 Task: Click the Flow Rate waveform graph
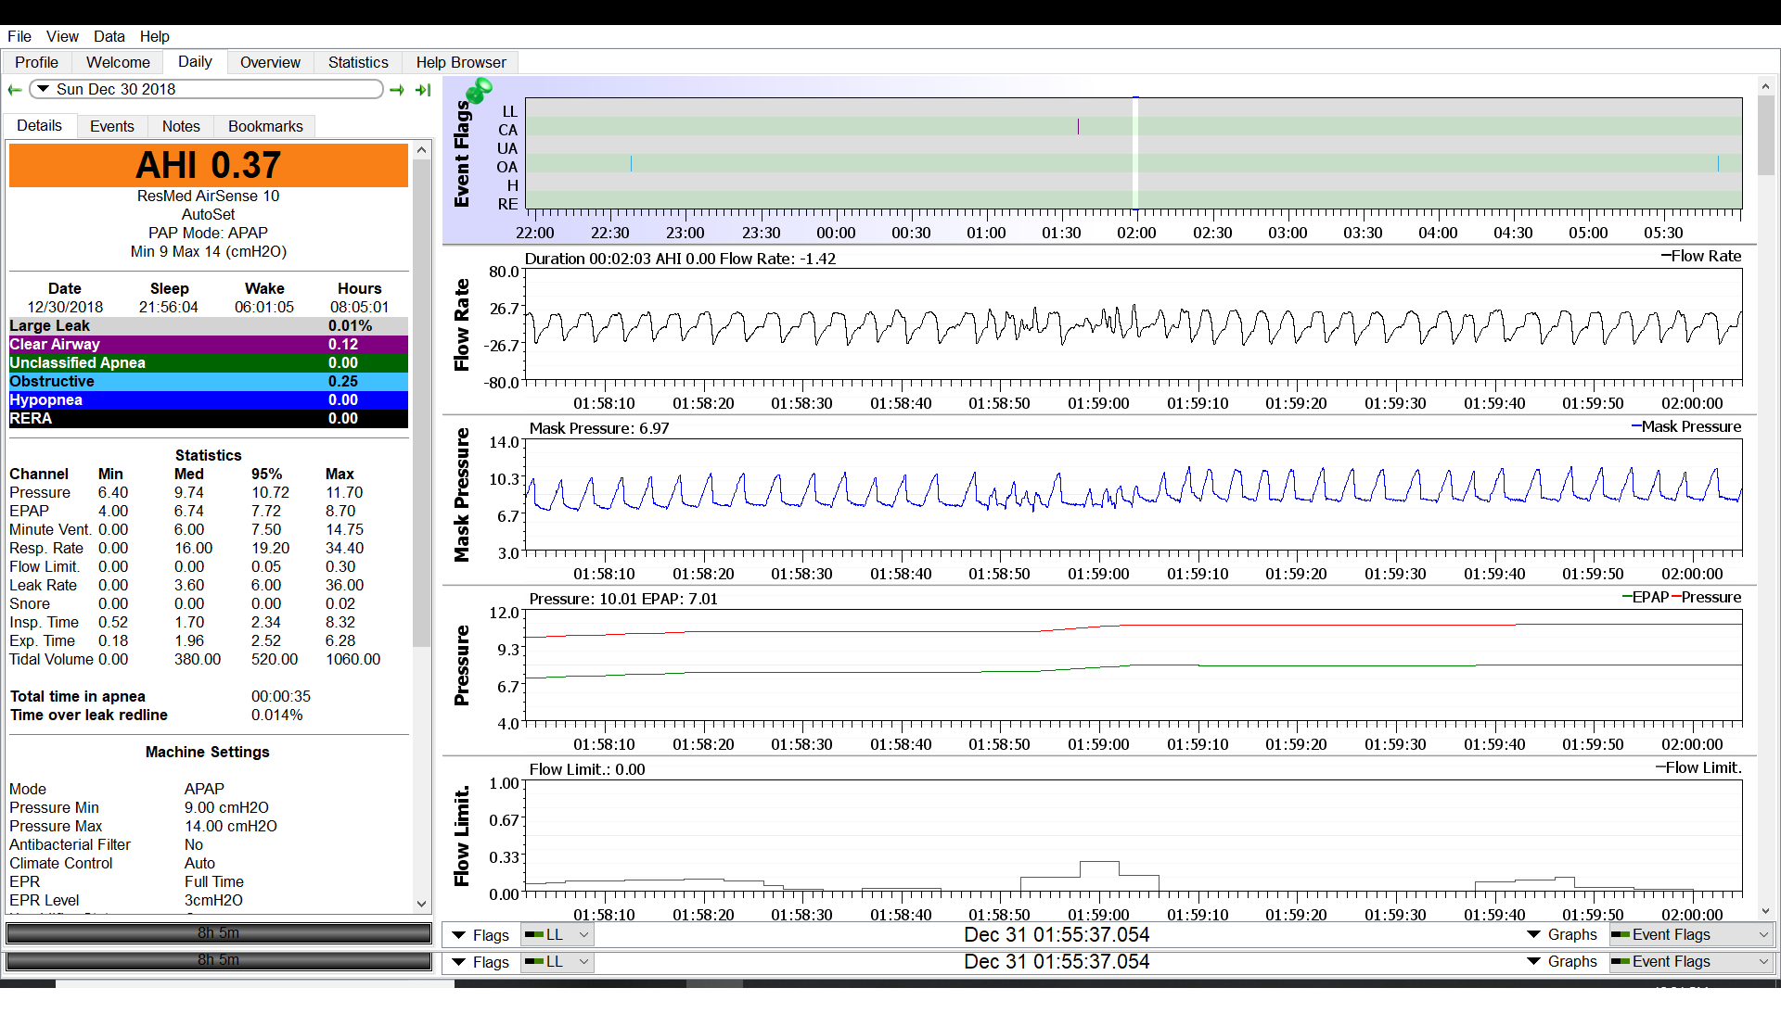pos(1134,324)
